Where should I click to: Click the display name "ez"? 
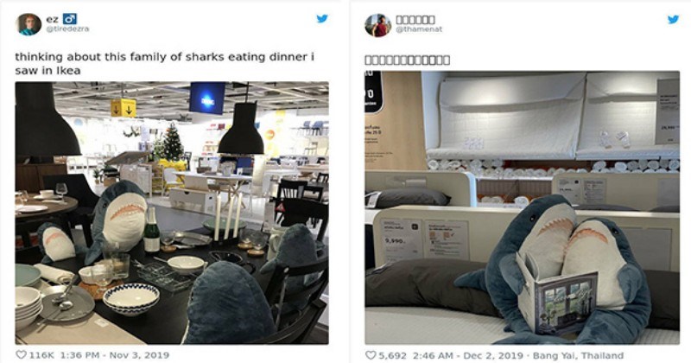click(52, 19)
